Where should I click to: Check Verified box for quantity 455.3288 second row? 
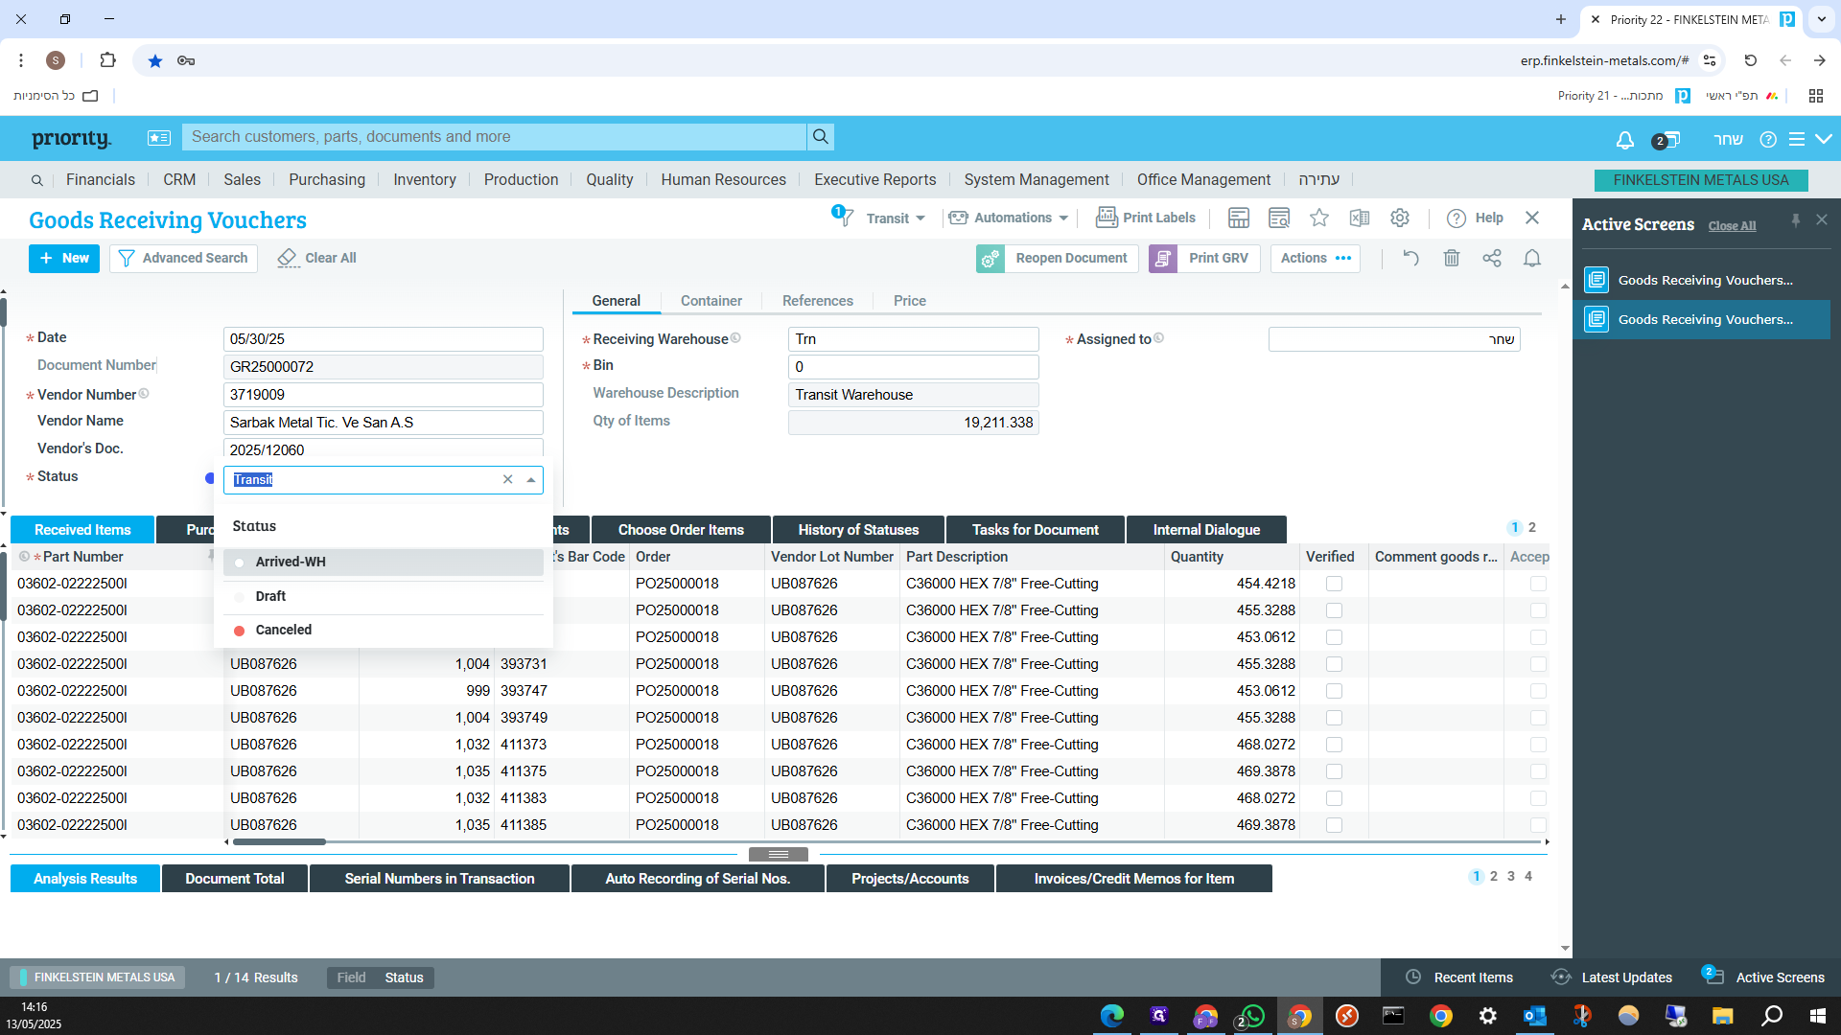coord(1334,610)
